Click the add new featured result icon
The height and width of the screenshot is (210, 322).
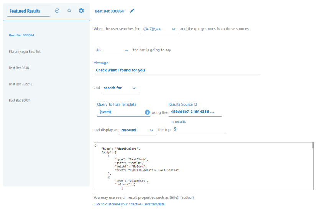[57, 11]
